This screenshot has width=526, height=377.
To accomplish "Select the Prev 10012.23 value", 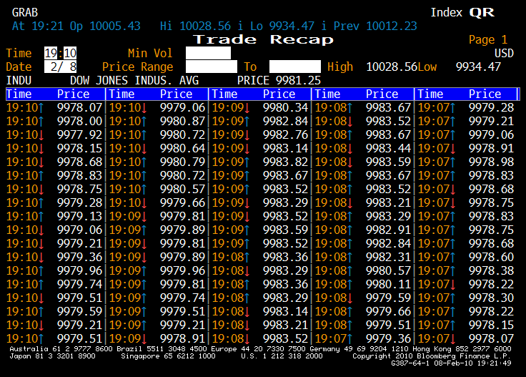I will 375,26.
